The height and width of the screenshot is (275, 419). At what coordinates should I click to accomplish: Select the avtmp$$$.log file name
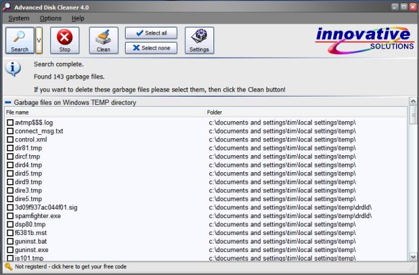(x=33, y=122)
